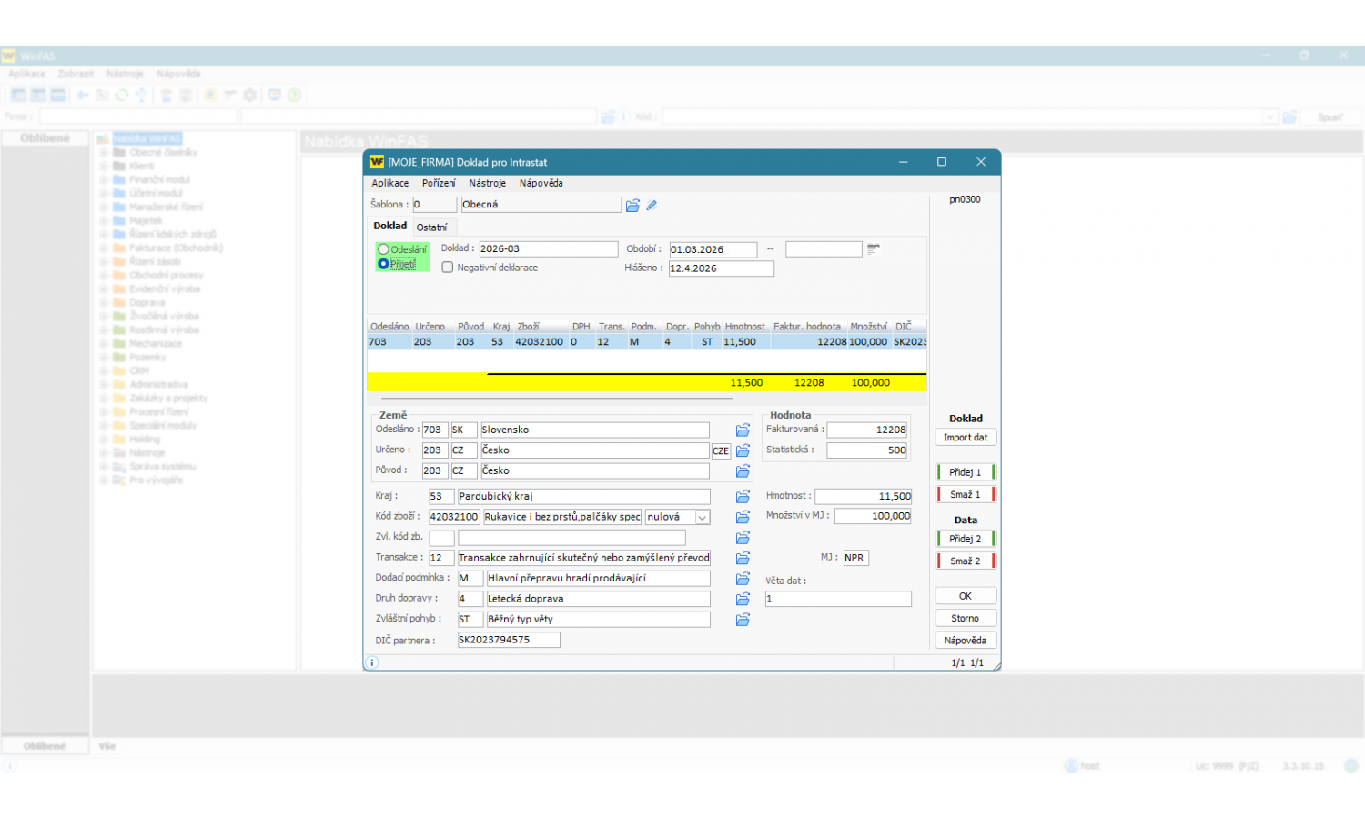
Task: Switch to the Ostatní tab
Action: tap(431, 227)
